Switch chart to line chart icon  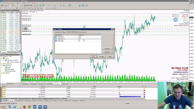(61, 5)
